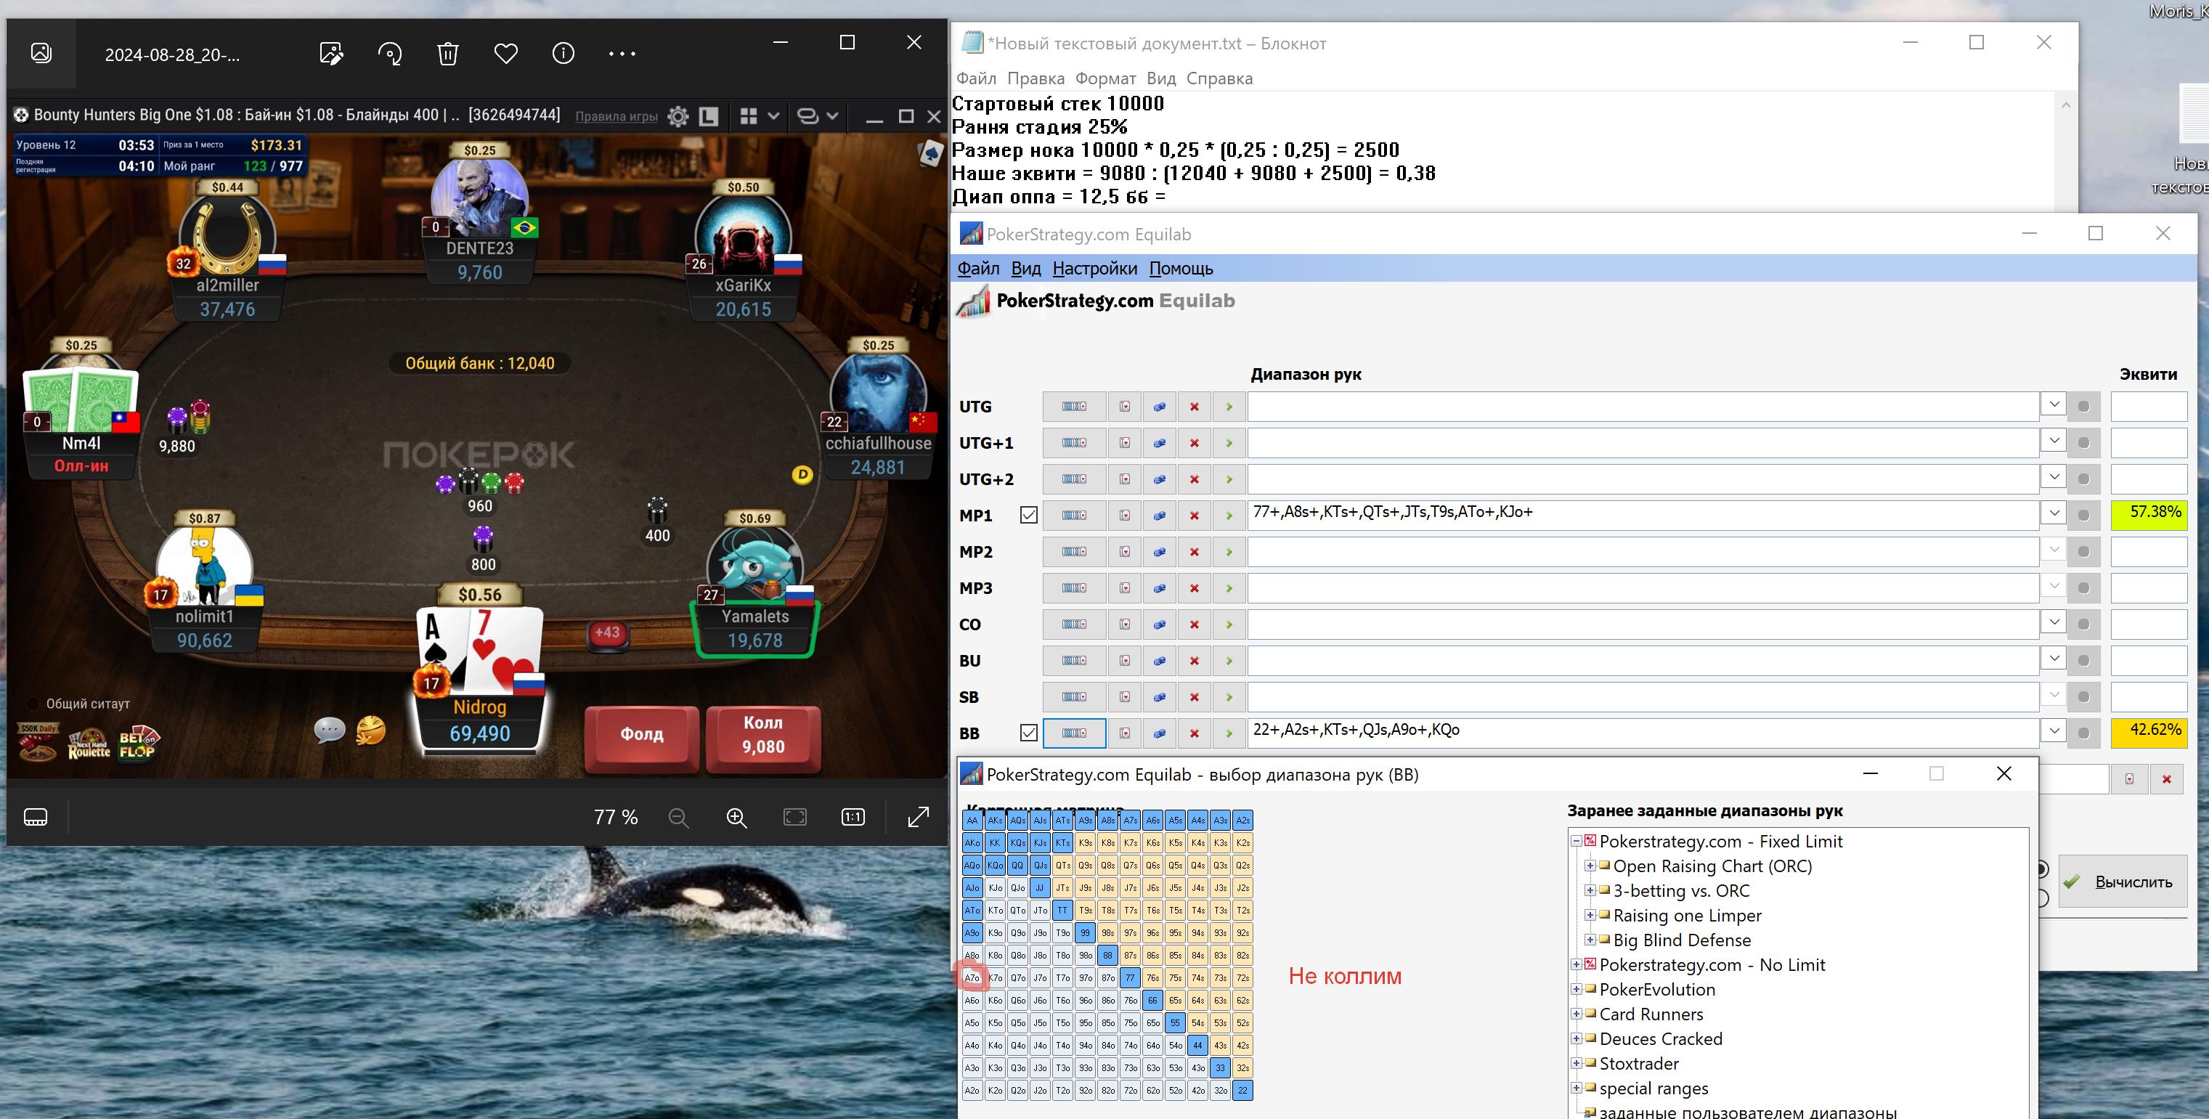This screenshot has width=2209, height=1119.
Task: Open Notepad Формат menu
Action: pos(1105,78)
